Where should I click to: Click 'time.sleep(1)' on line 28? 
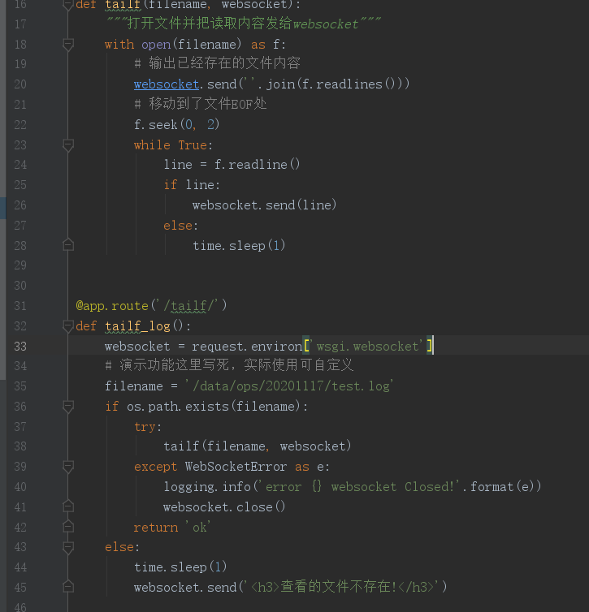point(239,245)
